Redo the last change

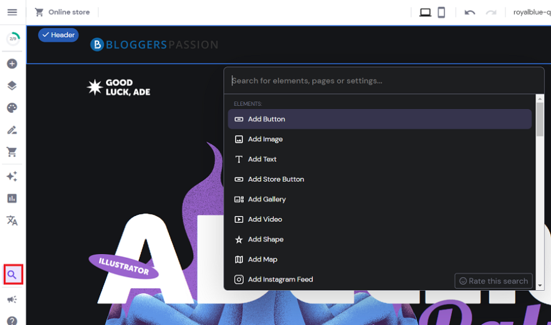tap(491, 12)
